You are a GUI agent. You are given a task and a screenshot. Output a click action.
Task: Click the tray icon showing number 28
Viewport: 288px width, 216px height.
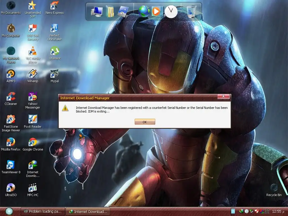tap(262, 211)
